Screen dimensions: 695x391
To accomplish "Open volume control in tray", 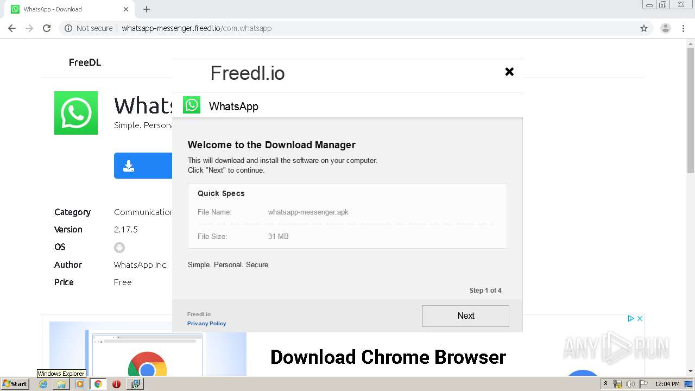I will (630, 384).
